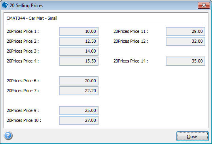Click the '20Prices Price 7 :' label
Viewport: 212px width, 144px height.
[23, 91]
